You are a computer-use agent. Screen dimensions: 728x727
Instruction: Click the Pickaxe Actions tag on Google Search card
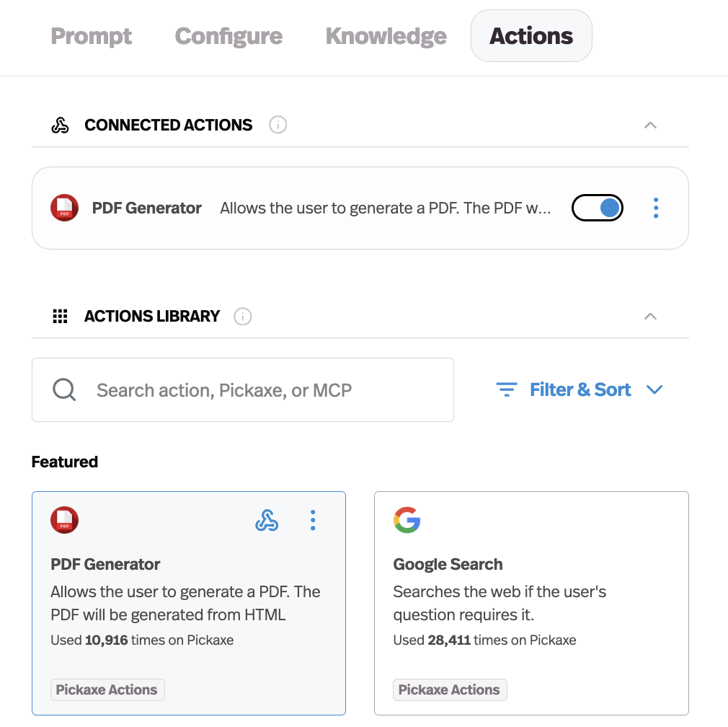point(449,689)
